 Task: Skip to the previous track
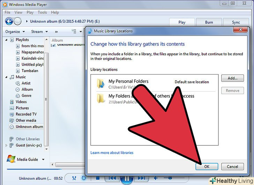tap(112, 178)
